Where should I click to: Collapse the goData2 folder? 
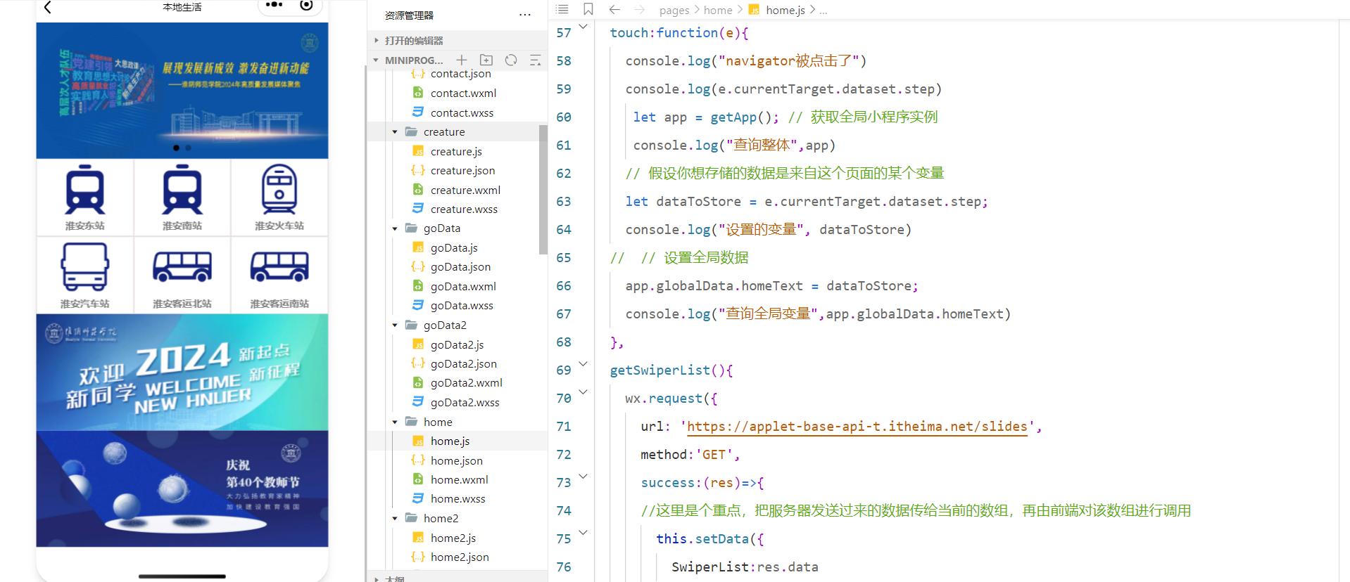[395, 325]
